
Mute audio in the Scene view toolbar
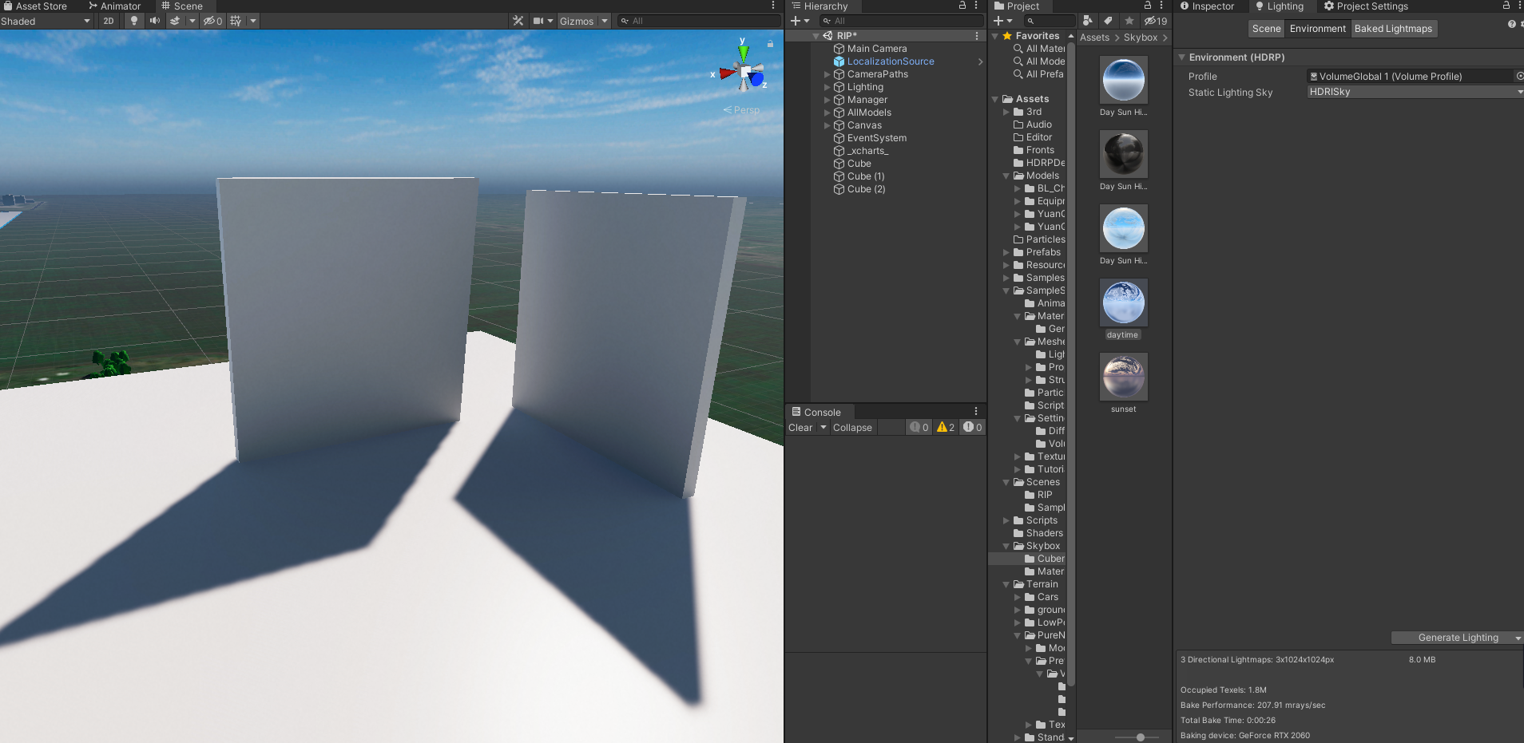[x=155, y=21]
